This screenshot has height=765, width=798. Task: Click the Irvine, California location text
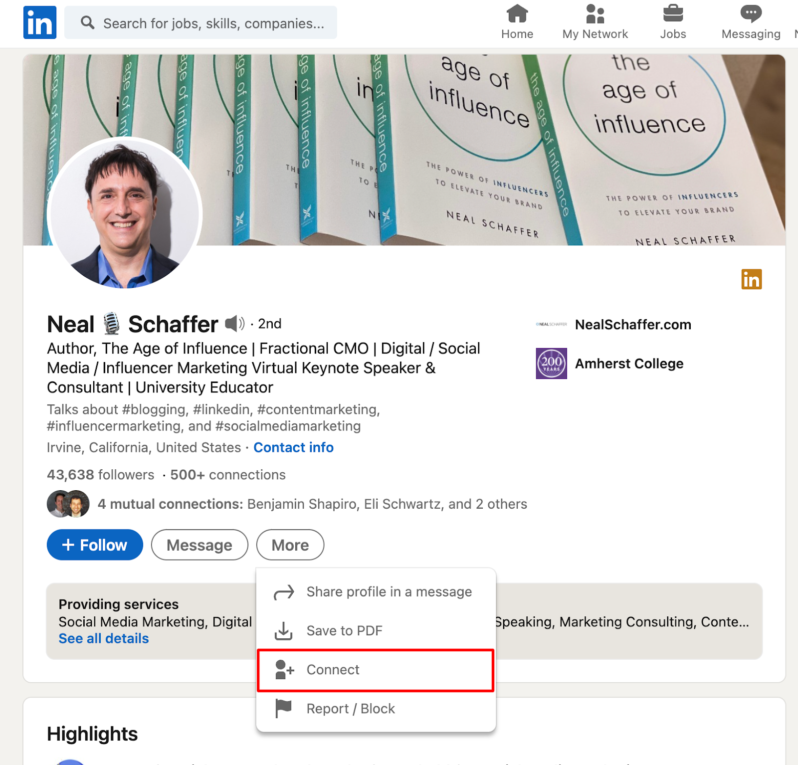[x=144, y=447]
